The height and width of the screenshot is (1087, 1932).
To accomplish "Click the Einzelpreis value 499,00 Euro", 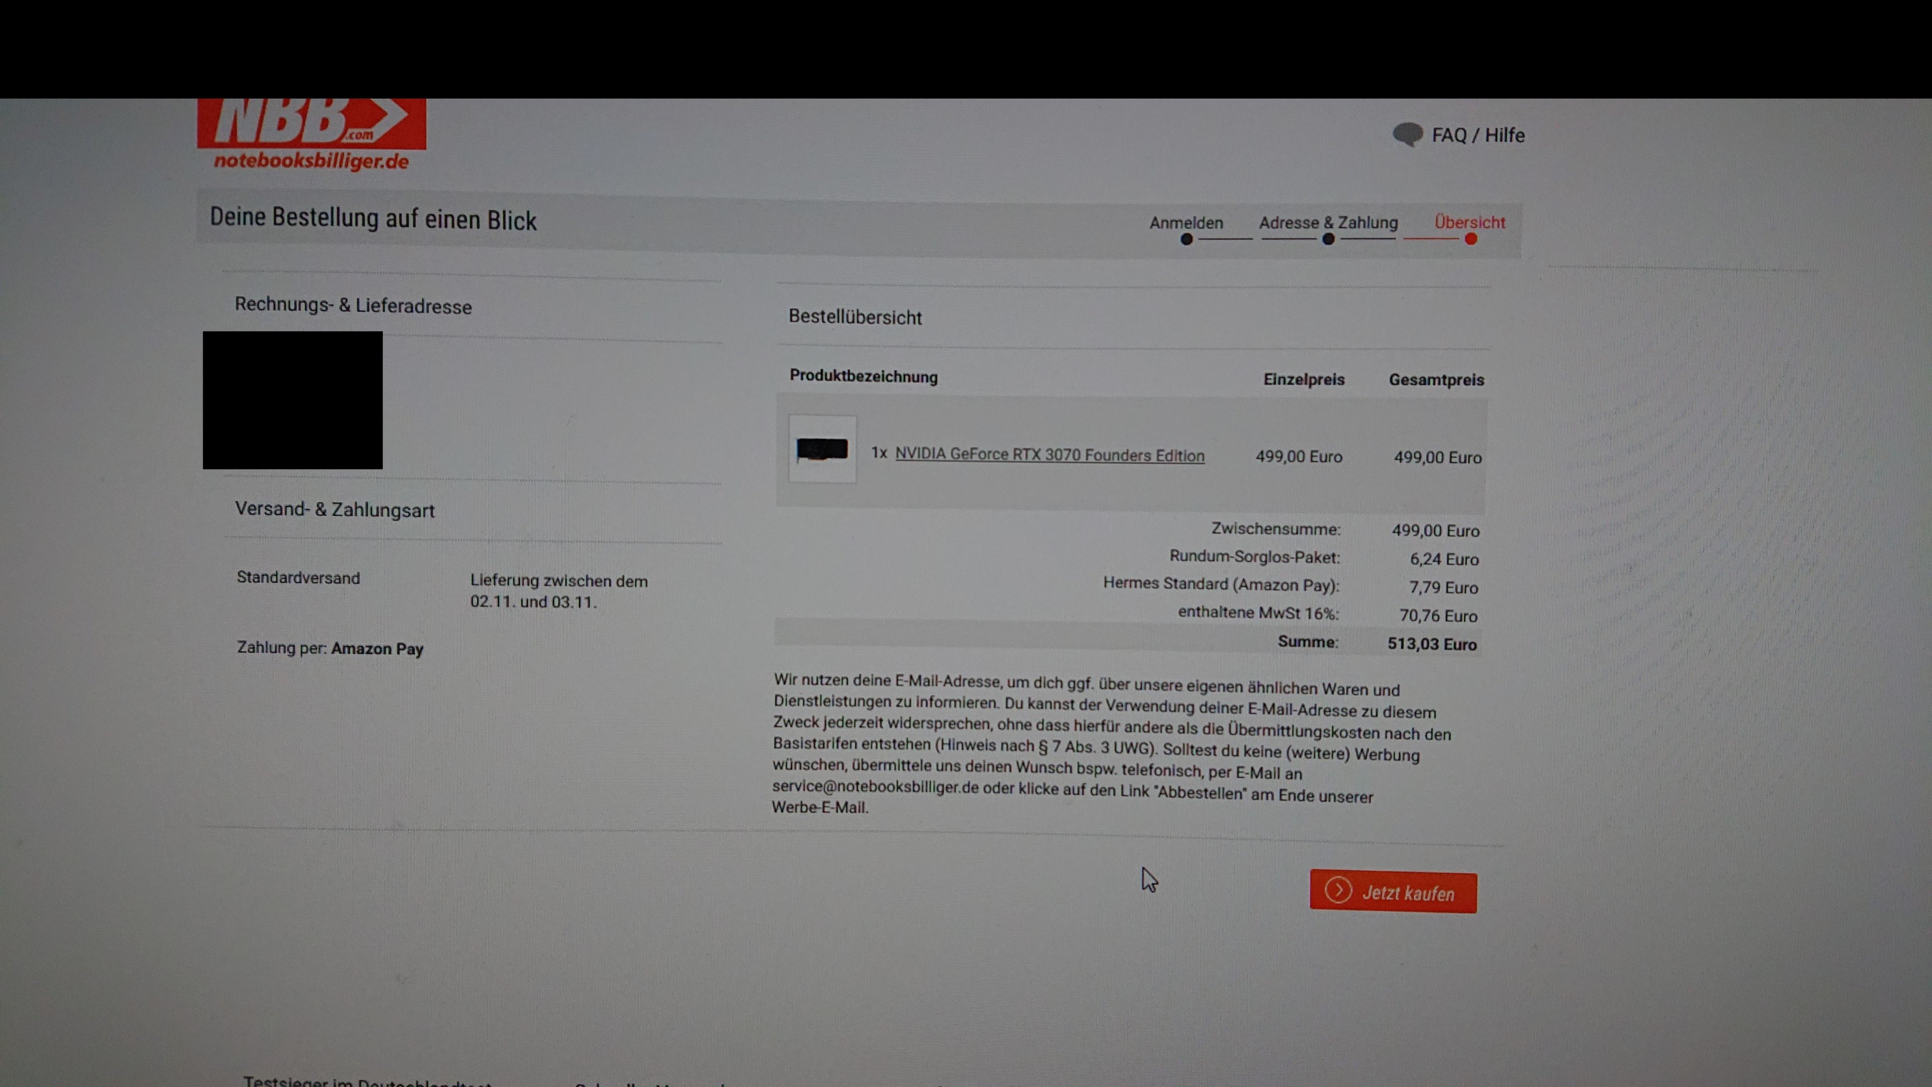I will pyautogui.click(x=1299, y=457).
